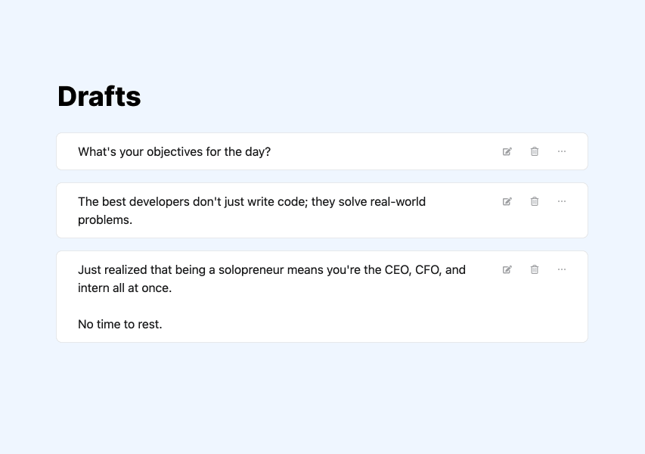Viewport: 645px width, 454px height.
Task: Select the Drafts page heading
Action: (x=99, y=96)
